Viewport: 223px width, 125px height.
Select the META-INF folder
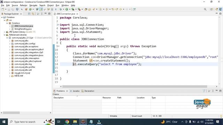coord(19,76)
